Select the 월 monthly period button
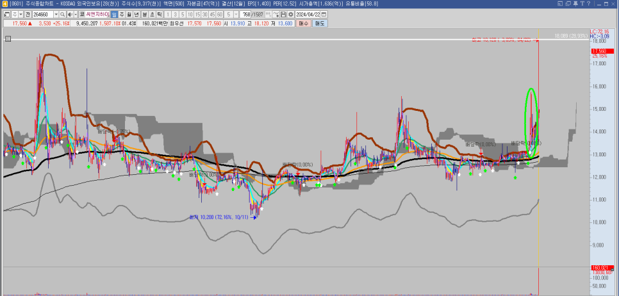619x296 pixels. 129,15
